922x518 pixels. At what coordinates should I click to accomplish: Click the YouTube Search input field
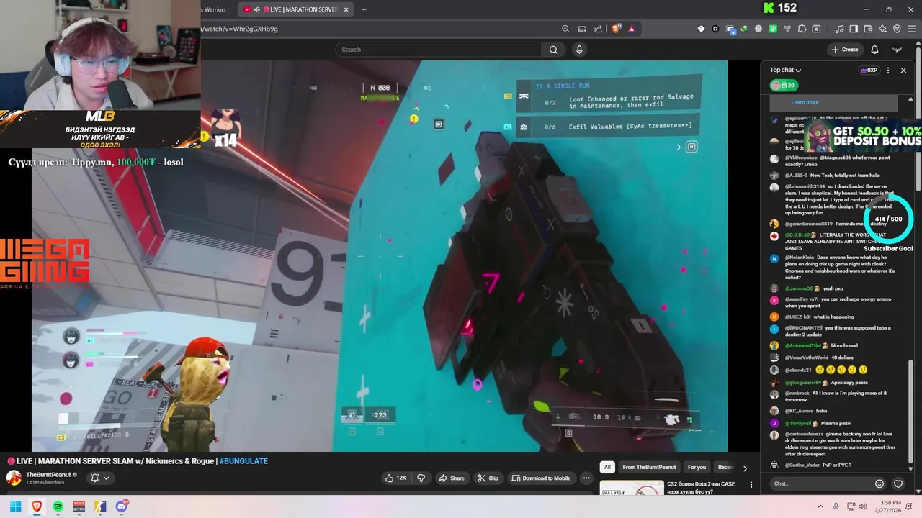(x=438, y=50)
